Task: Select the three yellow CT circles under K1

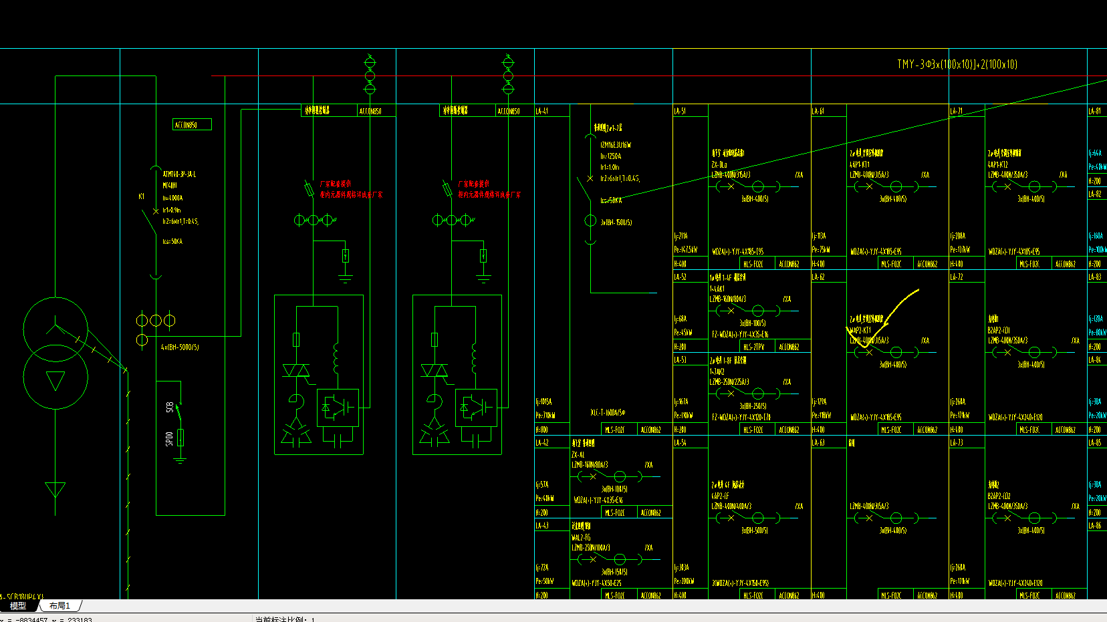Action: (x=156, y=321)
